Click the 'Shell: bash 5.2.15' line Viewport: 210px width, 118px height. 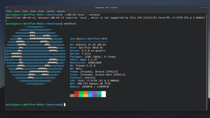click(83, 60)
